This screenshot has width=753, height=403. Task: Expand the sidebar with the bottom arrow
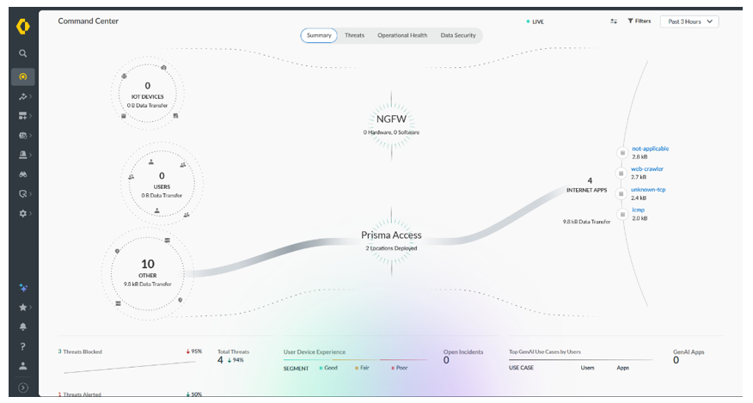coord(23,388)
